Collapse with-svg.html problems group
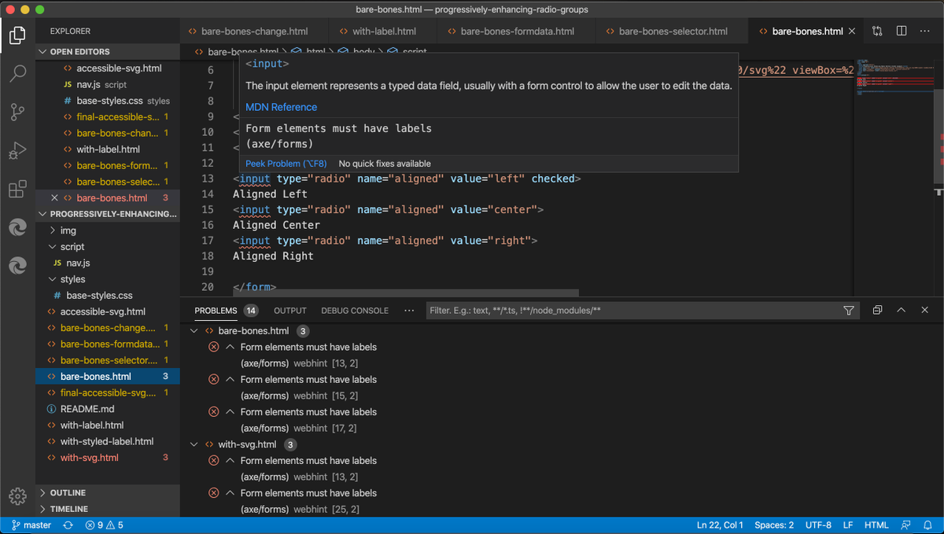The image size is (944, 534). pos(194,444)
